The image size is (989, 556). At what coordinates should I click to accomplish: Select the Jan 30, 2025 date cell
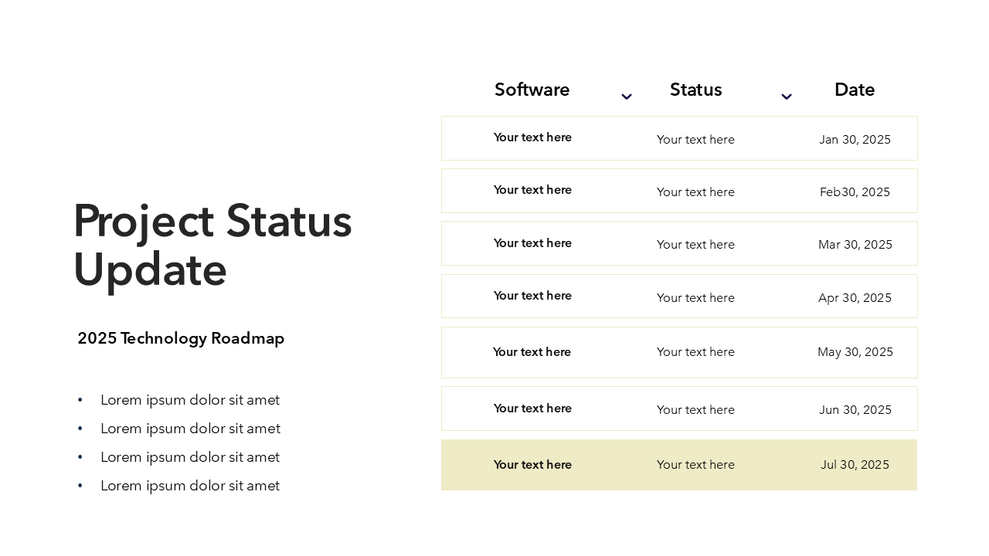pos(855,140)
